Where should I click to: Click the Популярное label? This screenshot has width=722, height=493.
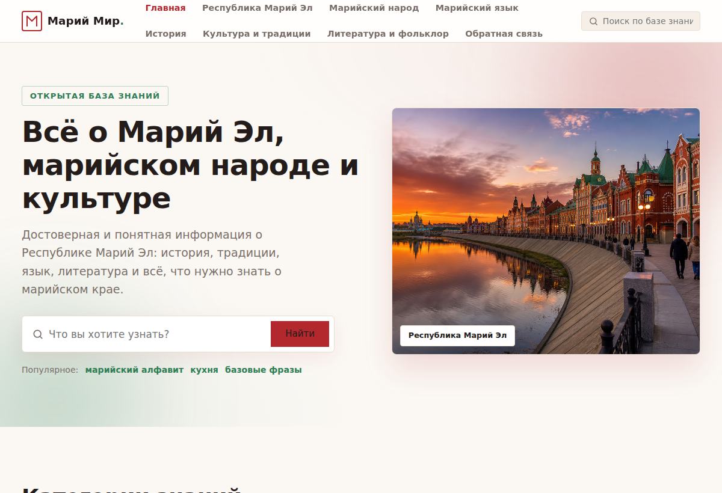coord(50,370)
